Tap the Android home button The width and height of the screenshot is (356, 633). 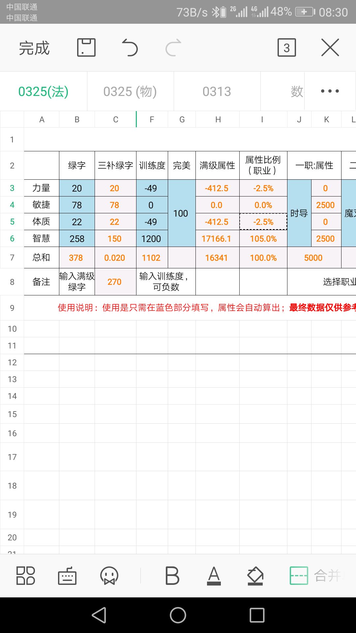178,615
